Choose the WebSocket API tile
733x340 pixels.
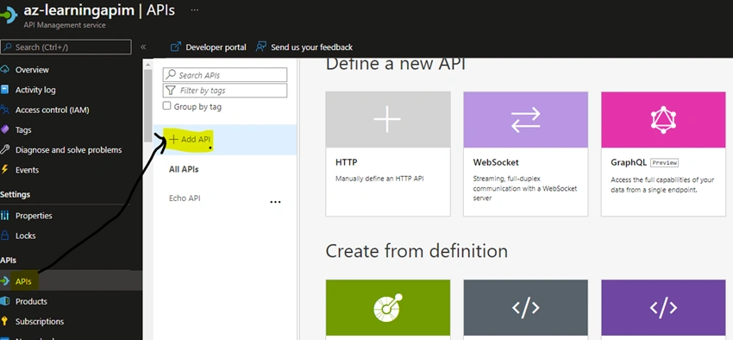pos(526,154)
